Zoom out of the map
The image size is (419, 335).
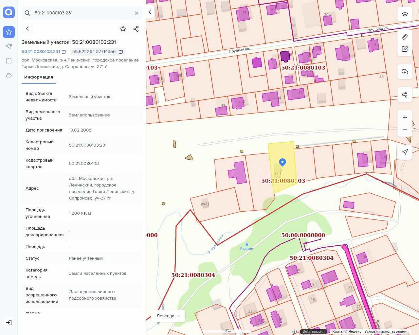point(405,129)
